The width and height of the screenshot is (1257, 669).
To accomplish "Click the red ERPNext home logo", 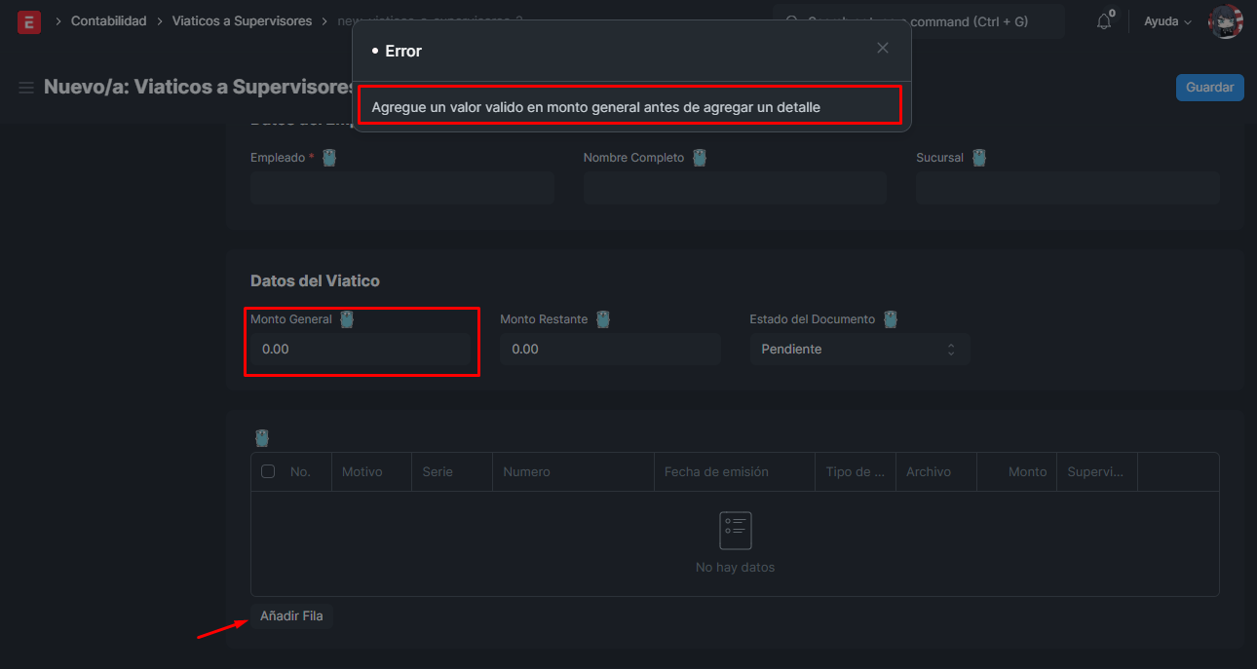I will [29, 21].
